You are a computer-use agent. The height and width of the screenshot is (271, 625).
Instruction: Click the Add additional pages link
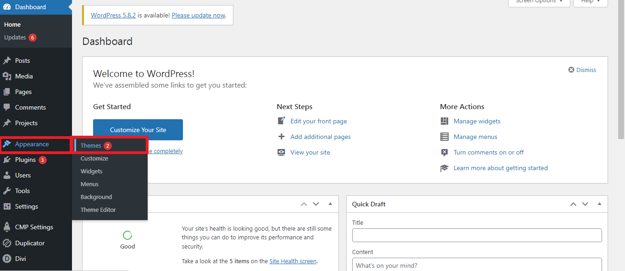pos(321,137)
